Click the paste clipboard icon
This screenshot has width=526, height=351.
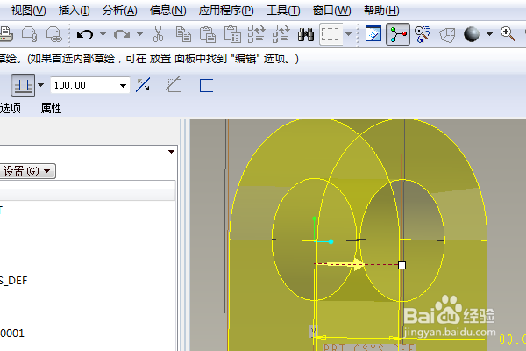[207, 34]
